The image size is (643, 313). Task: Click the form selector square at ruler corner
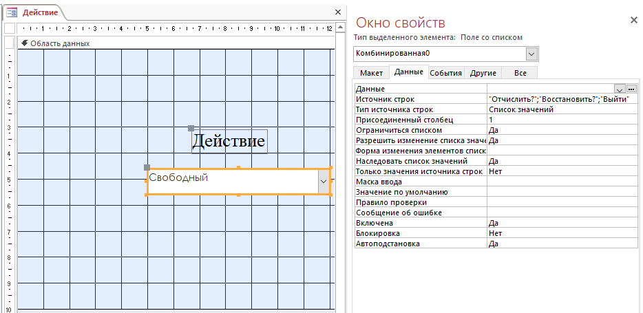pyautogui.click(x=9, y=29)
